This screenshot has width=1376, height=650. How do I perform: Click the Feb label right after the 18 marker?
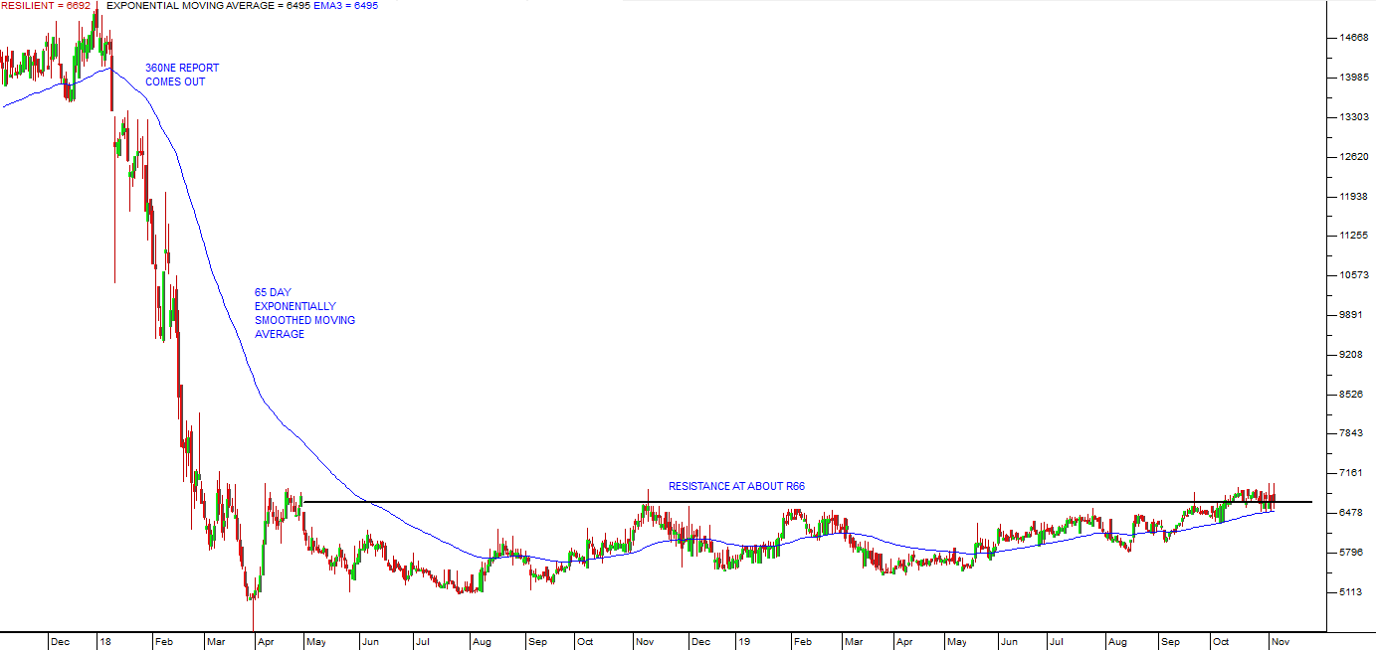[163, 642]
